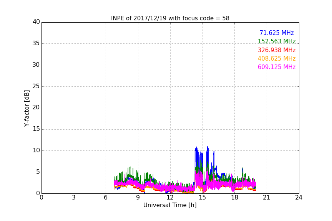
Task: Click the Universal Time [h] axis label
Action: (x=170, y=205)
